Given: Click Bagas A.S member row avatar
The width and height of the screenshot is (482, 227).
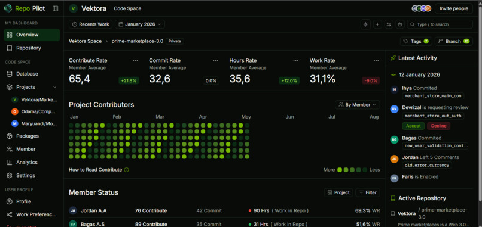Looking at the screenshot, I should (x=73, y=224).
